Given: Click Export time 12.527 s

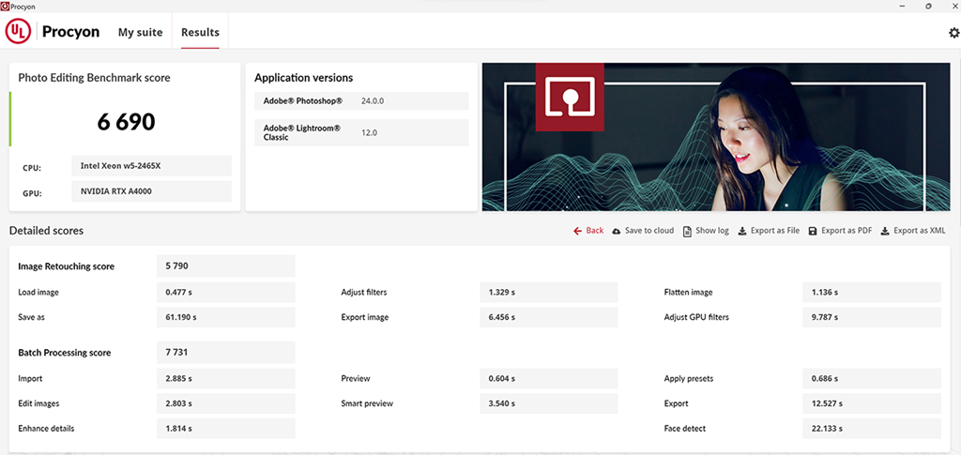Looking at the screenshot, I should click(872, 403).
